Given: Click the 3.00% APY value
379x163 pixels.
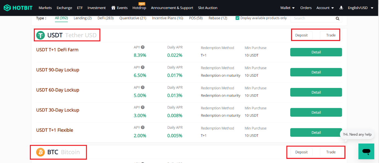Looking at the screenshot, I should click(x=140, y=116).
